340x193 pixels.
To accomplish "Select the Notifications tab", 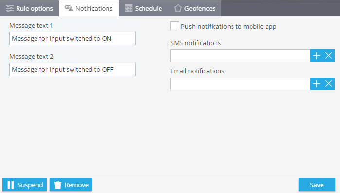I will tap(89, 8).
